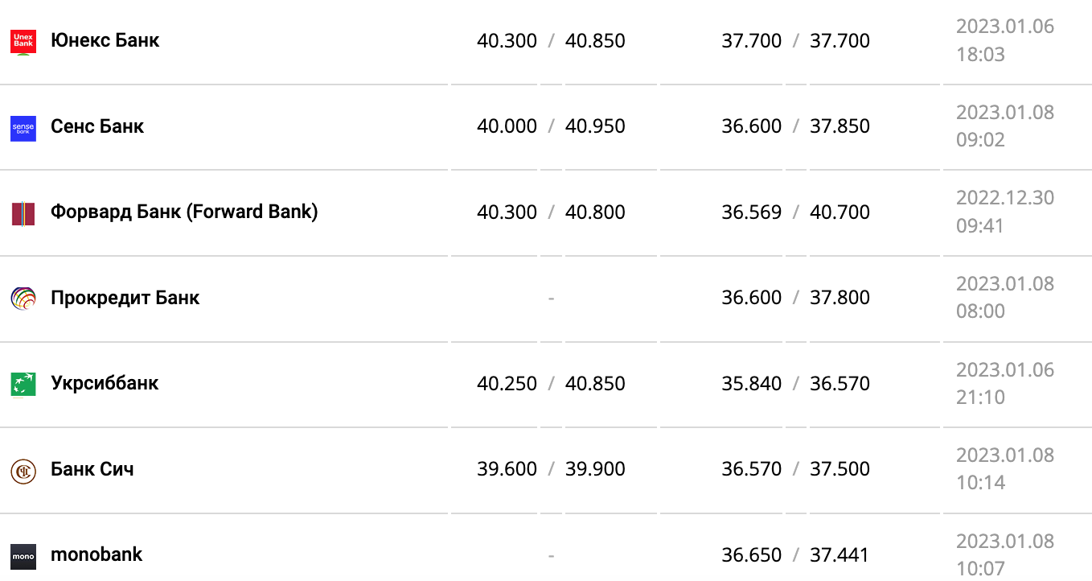Open the Юнекс Банк link
Viewport: 1092px width, 581px height.
pos(105,40)
